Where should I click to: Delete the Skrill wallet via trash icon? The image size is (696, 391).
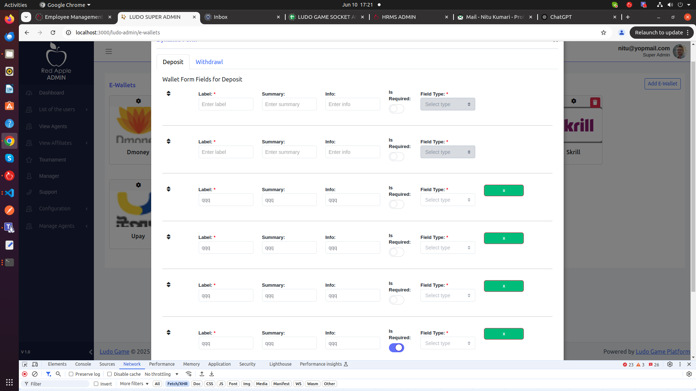click(595, 102)
